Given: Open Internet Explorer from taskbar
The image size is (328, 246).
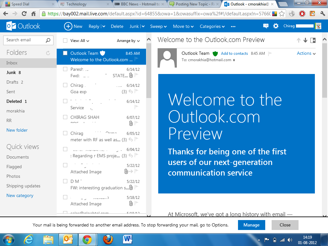Looking at the screenshot, I should pos(29,240).
